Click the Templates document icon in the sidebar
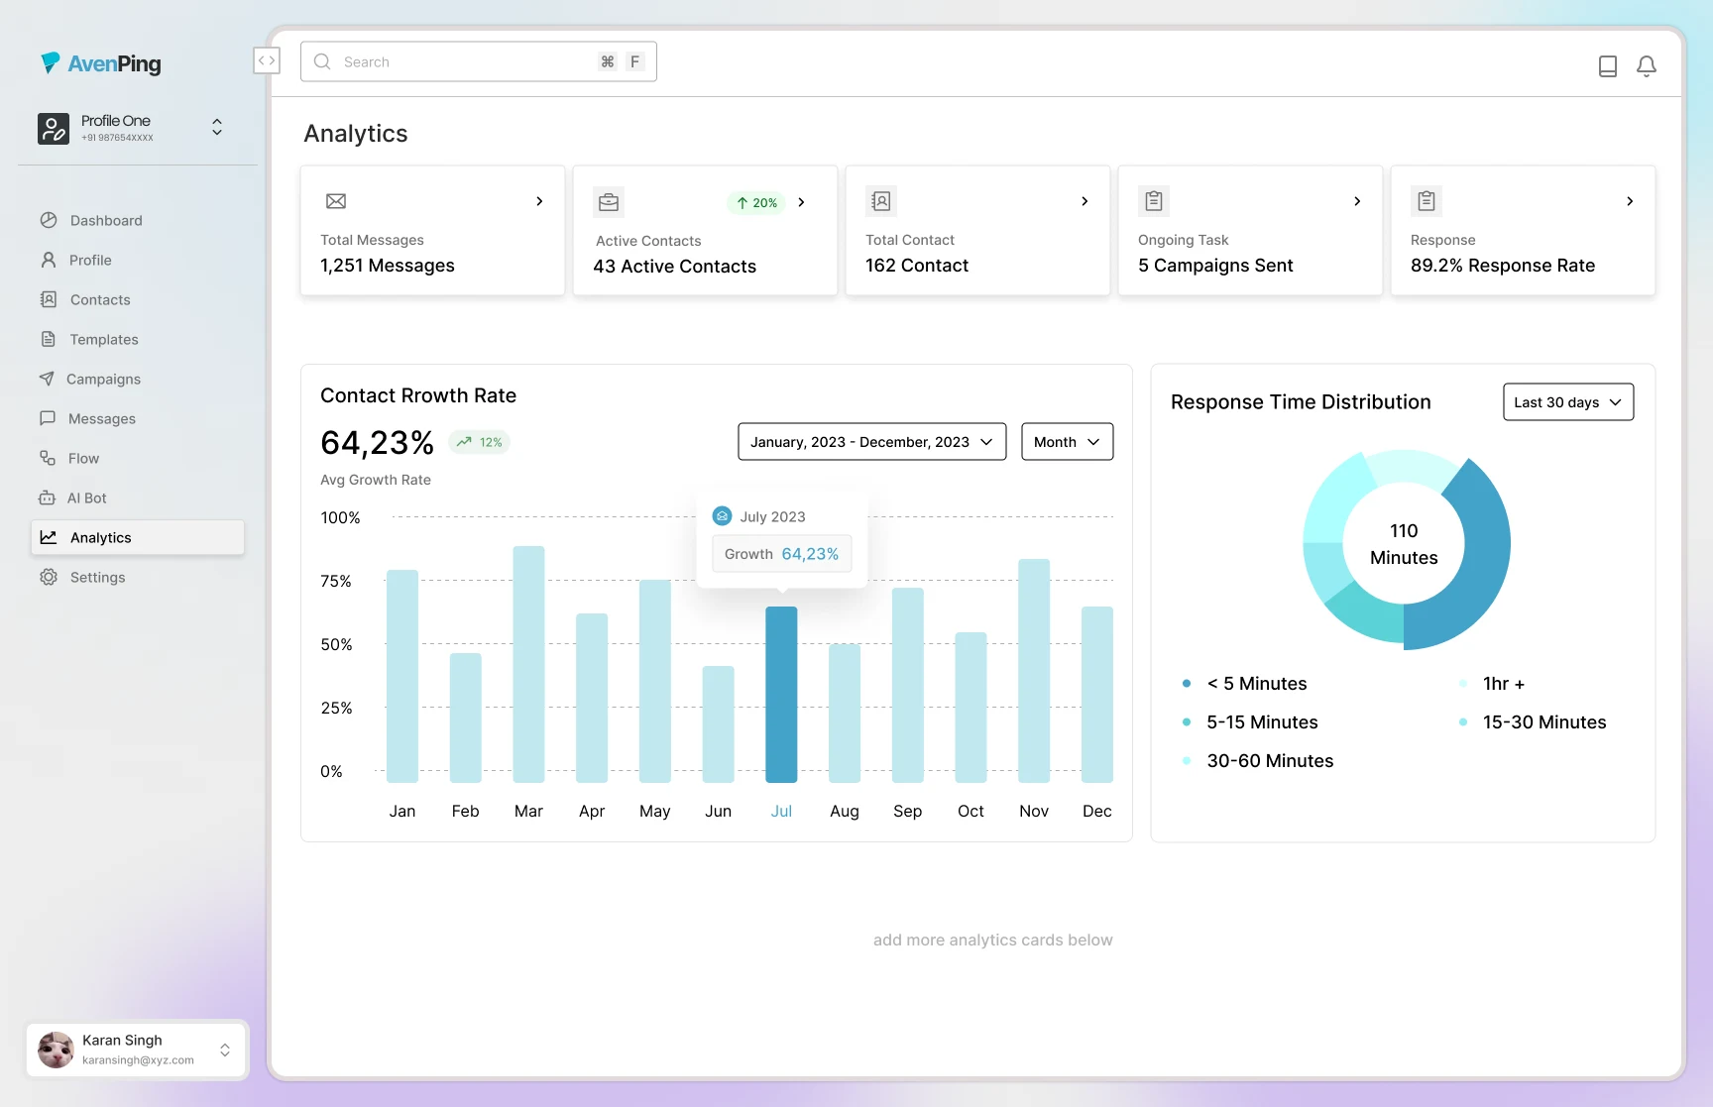1713x1107 pixels. pyautogui.click(x=48, y=339)
